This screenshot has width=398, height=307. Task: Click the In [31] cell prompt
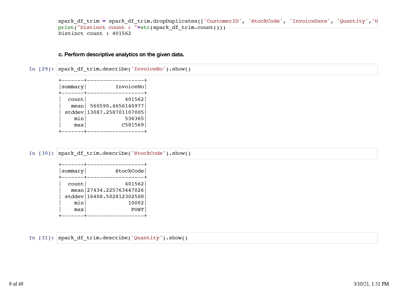[x=41, y=238]
